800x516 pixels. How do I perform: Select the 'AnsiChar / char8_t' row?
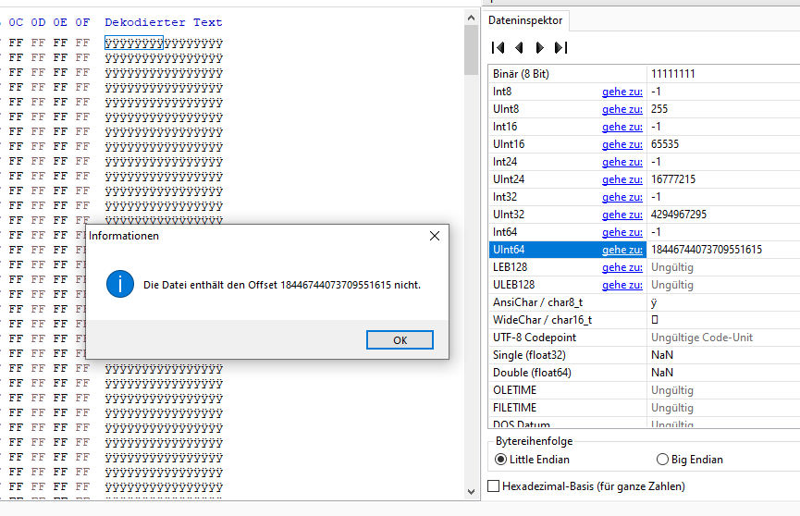(x=644, y=302)
